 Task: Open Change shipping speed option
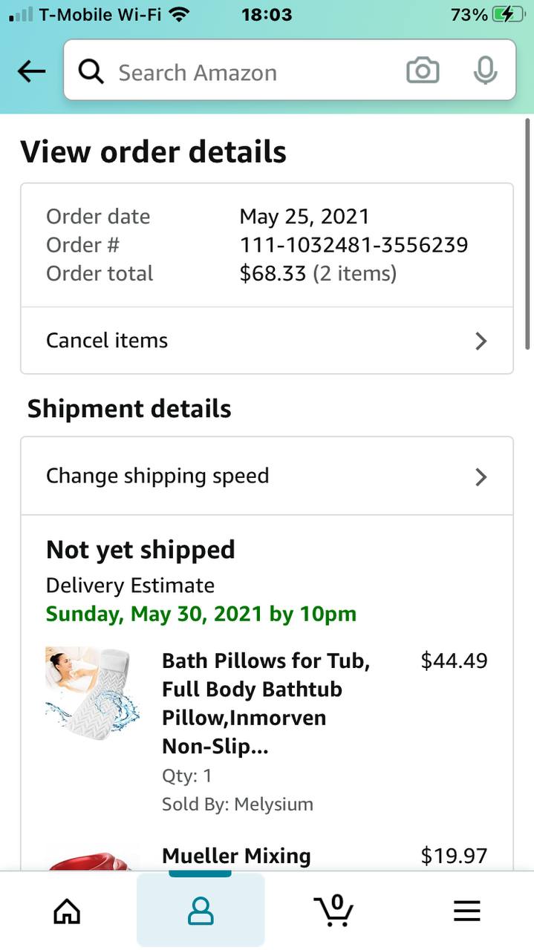tap(157, 476)
